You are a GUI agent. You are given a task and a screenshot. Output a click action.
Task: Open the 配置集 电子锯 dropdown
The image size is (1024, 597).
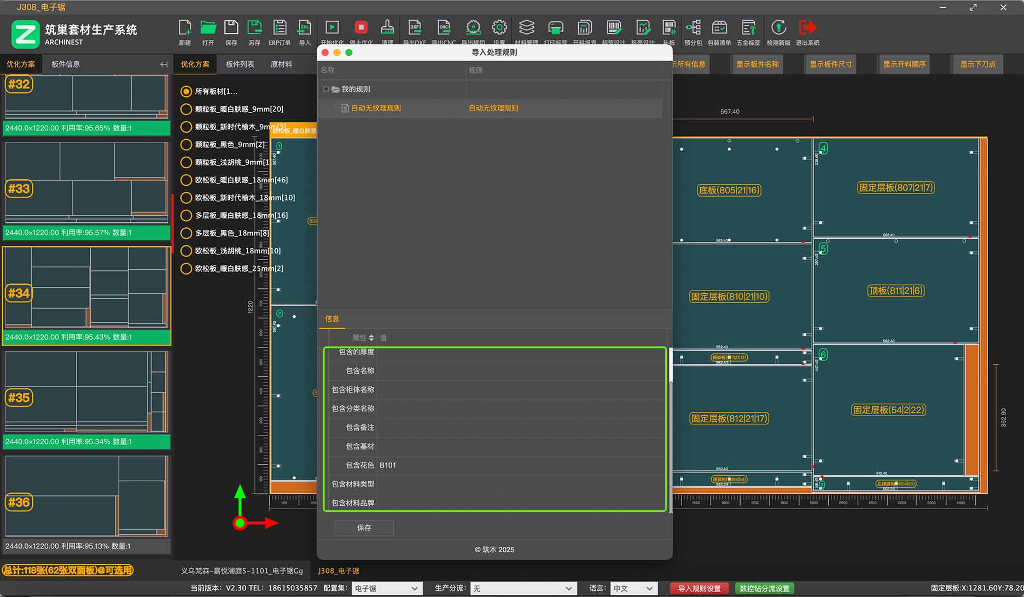click(386, 588)
